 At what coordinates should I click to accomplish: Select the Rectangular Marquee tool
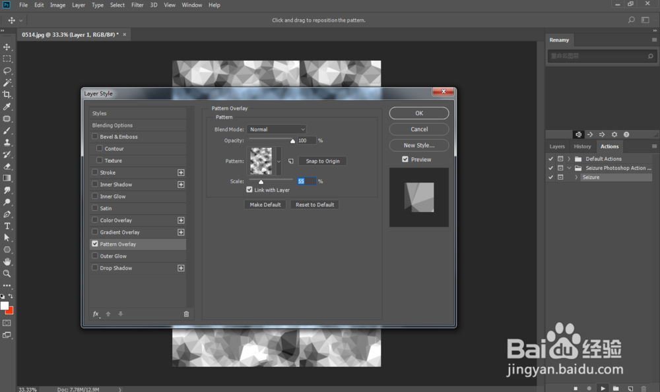7,59
